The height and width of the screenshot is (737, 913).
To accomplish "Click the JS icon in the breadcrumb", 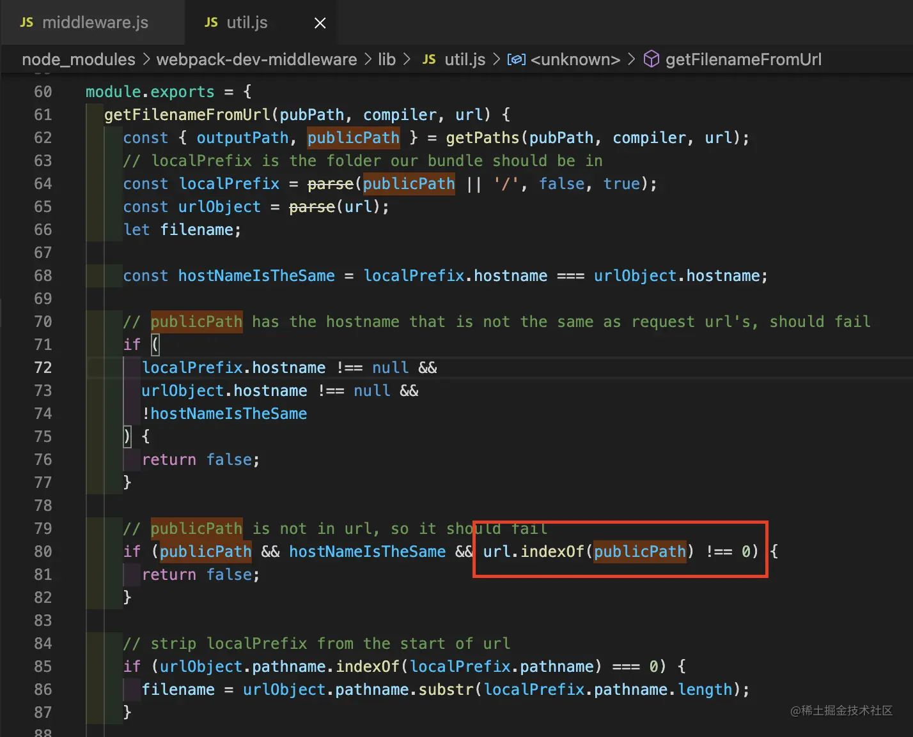I will [430, 59].
